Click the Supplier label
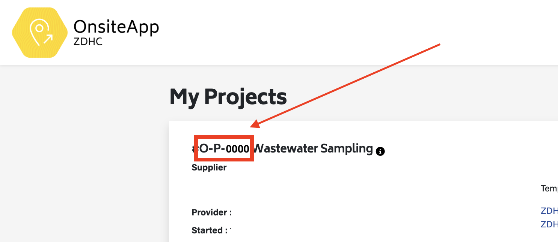The width and height of the screenshot is (558, 242). [209, 167]
